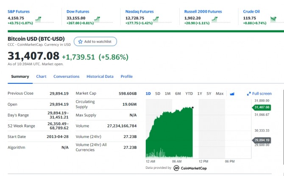Viewport: 284px width, 176px height.
Task: Click the Full screen expand arrows icon
Action: [249, 93]
